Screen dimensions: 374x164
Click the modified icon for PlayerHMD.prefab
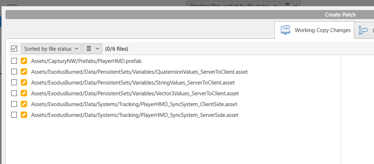pos(23,61)
